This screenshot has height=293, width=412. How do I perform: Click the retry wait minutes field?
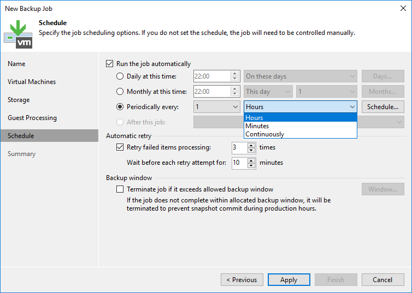pos(239,163)
